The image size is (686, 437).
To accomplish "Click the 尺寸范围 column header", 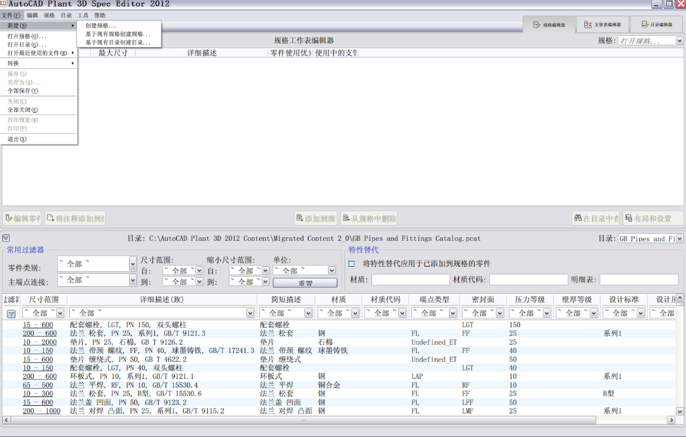I will [43, 300].
